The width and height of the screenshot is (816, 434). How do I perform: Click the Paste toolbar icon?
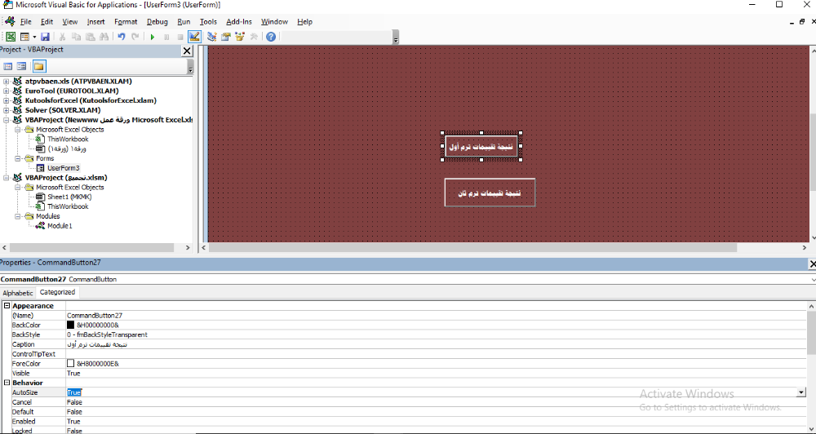point(90,37)
